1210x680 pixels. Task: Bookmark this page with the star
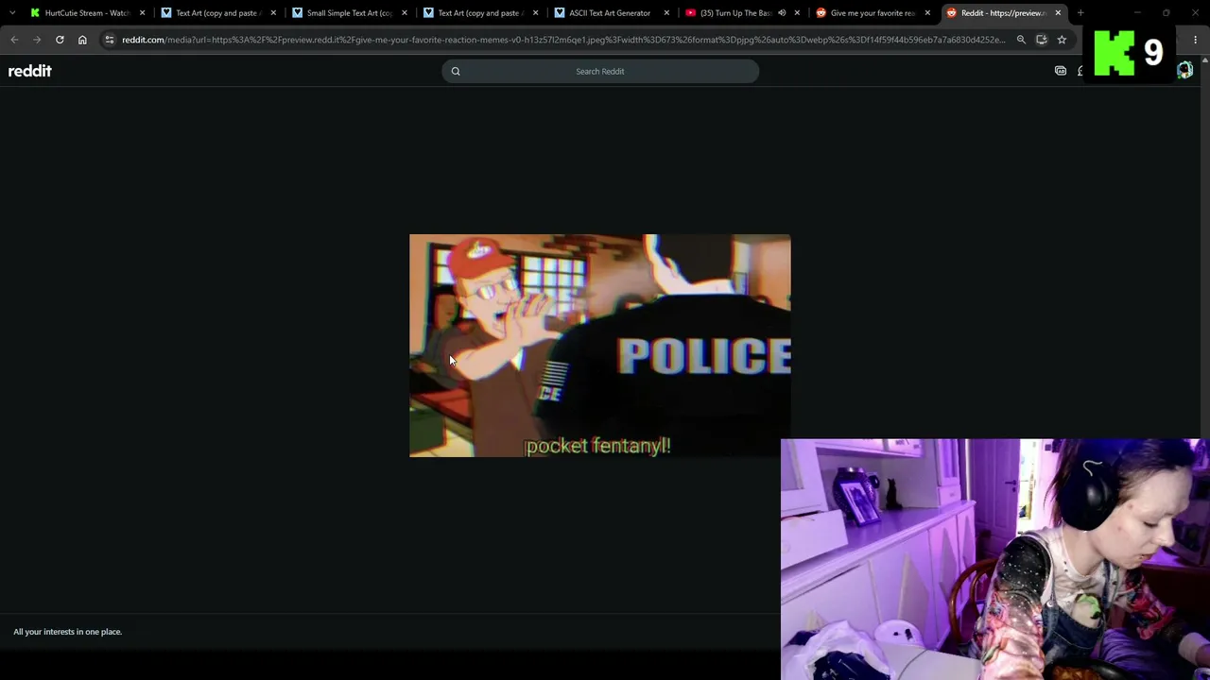(x=1062, y=40)
